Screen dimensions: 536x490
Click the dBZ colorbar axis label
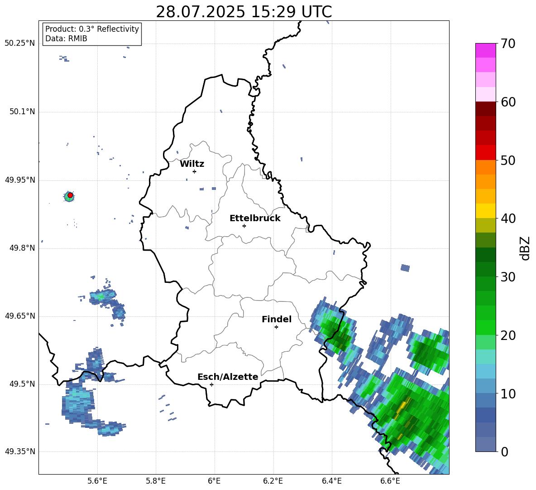526,248
